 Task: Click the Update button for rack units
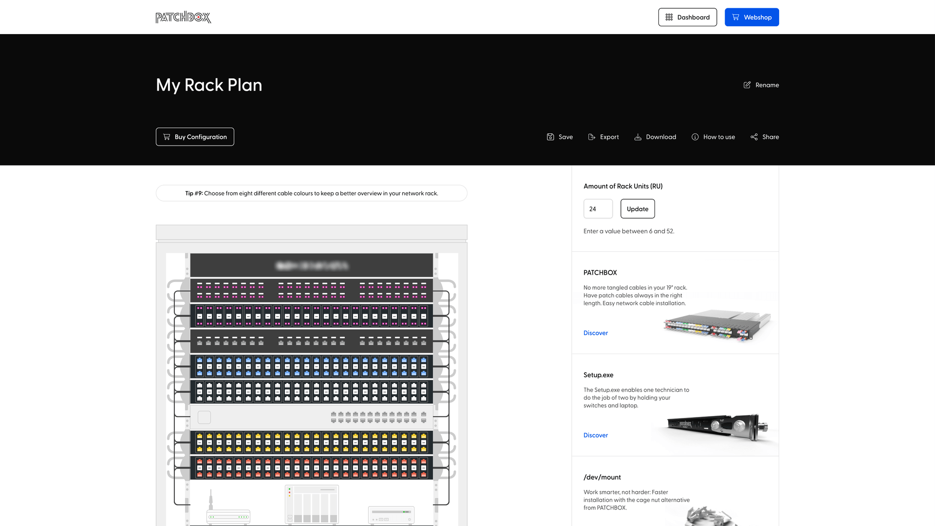click(x=637, y=208)
